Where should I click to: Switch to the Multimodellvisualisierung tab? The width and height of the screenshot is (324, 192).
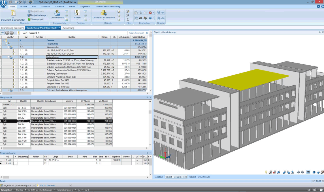pyautogui.click(x=108, y=7)
